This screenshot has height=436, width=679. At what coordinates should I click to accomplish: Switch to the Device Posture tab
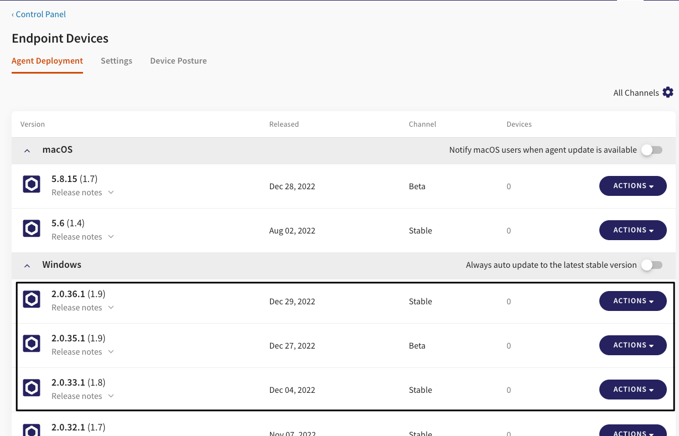(178, 61)
